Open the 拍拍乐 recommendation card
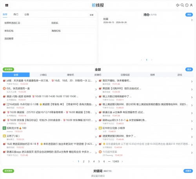196x179 pixels. pyautogui.click(x=73, y=23)
